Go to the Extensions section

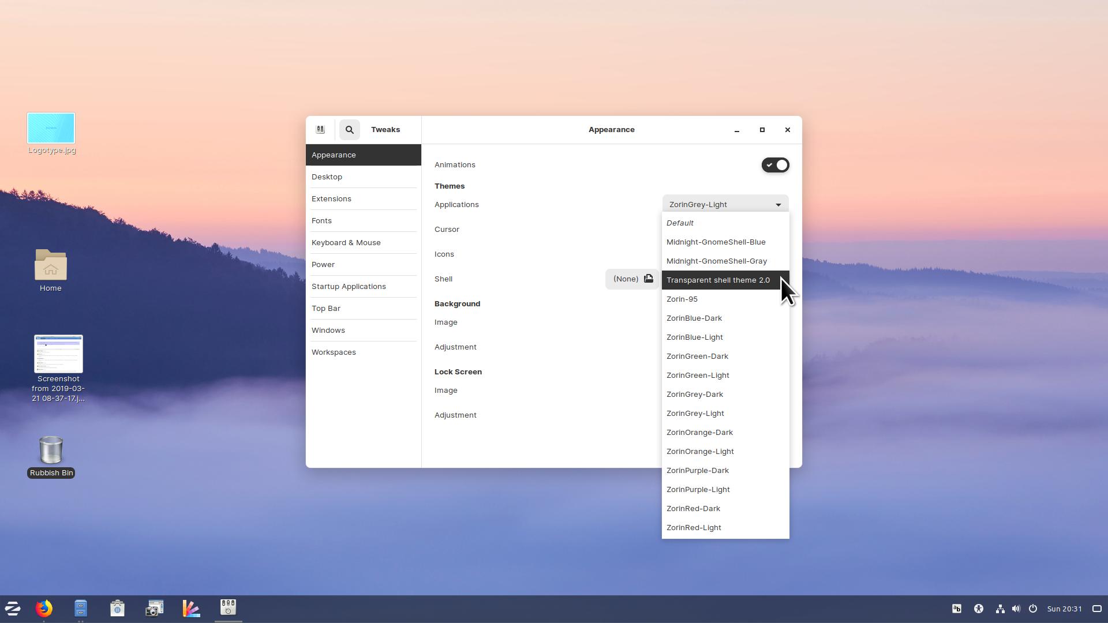pyautogui.click(x=331, y=199)
